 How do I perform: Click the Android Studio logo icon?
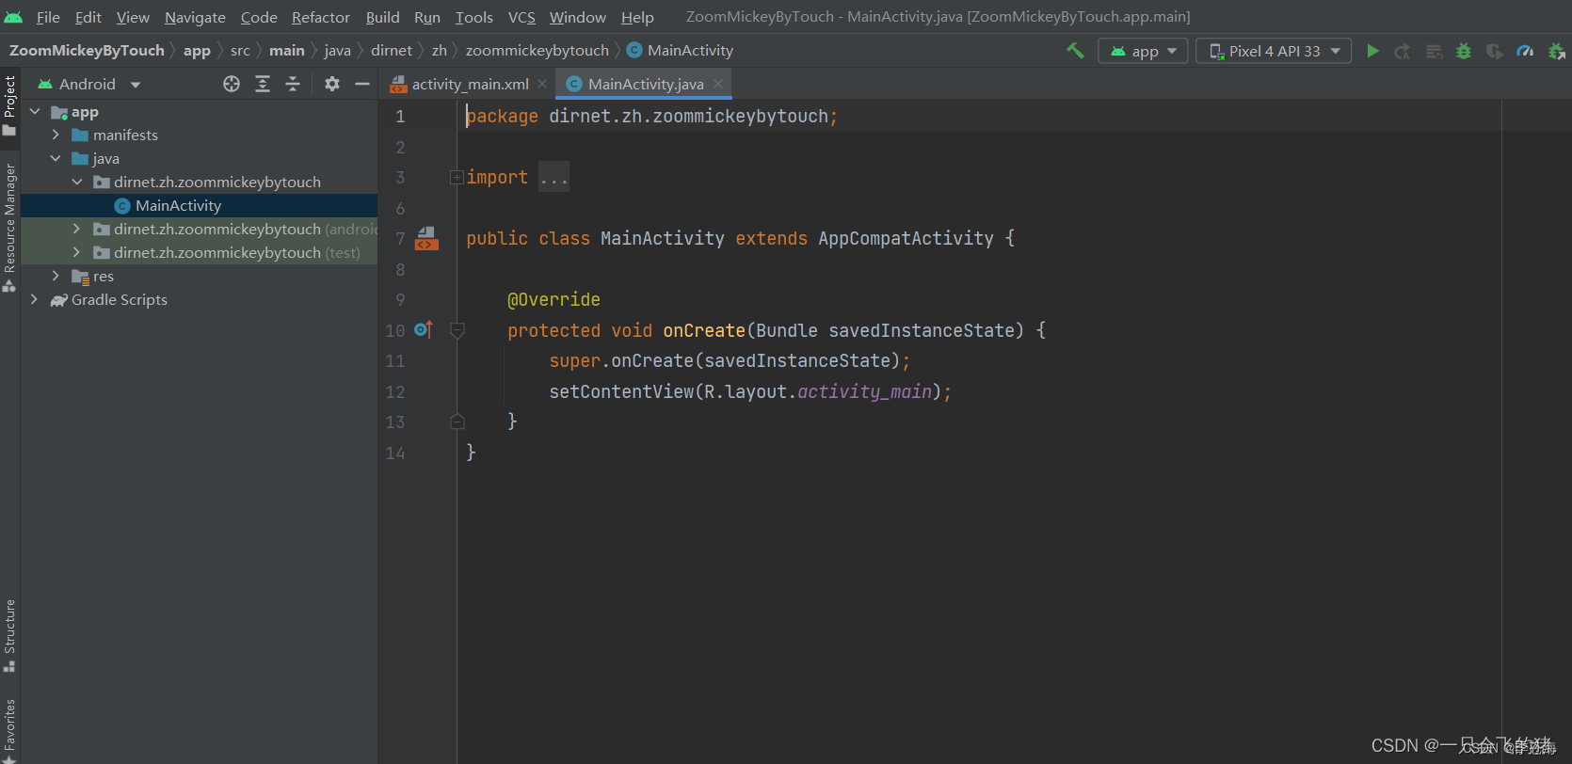[x=14, y=17]
